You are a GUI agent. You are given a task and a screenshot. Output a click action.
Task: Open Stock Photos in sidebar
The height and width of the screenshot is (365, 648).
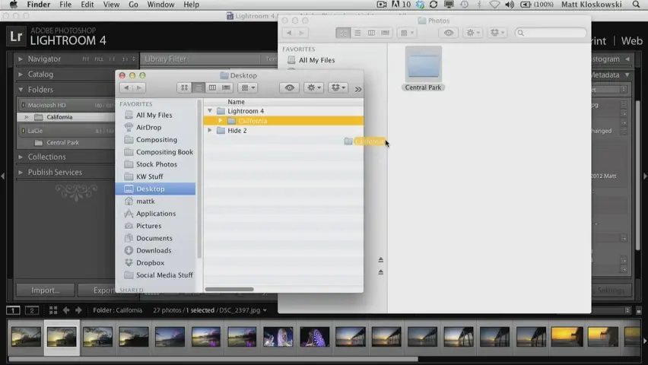[155, 164]
